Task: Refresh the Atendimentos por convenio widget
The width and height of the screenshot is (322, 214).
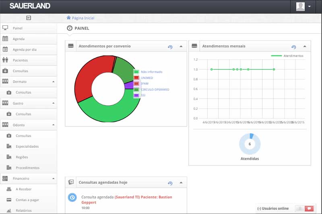Action: click(x=170, y=47)
